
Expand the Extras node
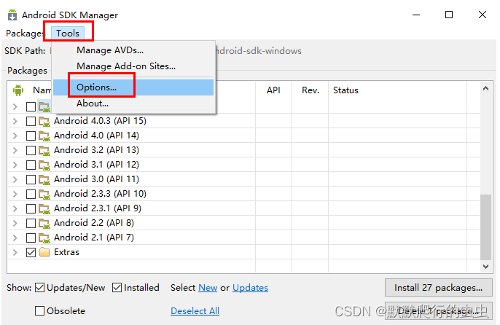point(15,252)
